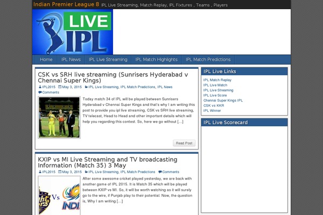Click calendar icon in KXIP vs MI post

[60, 172]
